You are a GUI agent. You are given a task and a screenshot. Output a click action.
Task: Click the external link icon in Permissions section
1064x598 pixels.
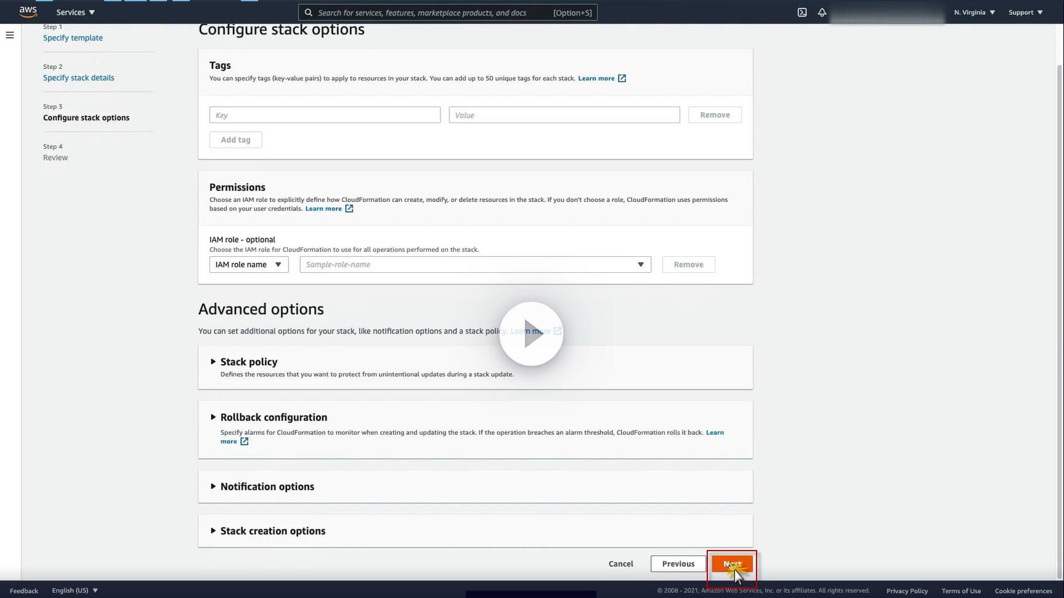pos(349,209)
